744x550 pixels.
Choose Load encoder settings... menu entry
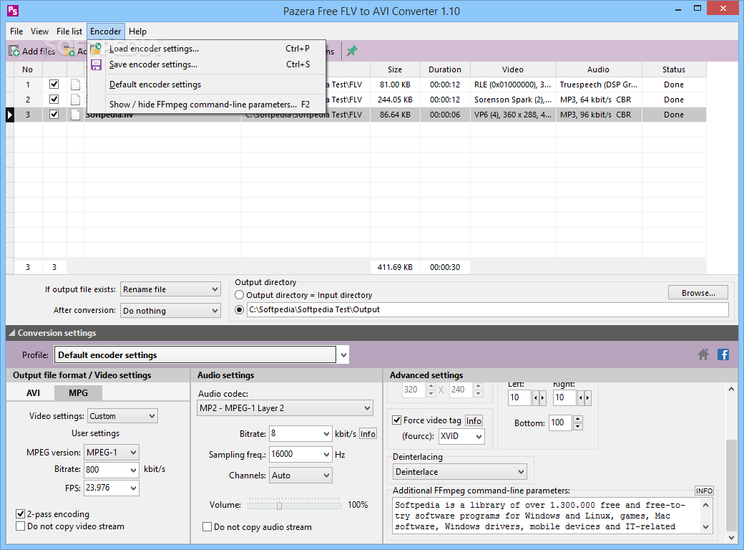tap(207, 49)
